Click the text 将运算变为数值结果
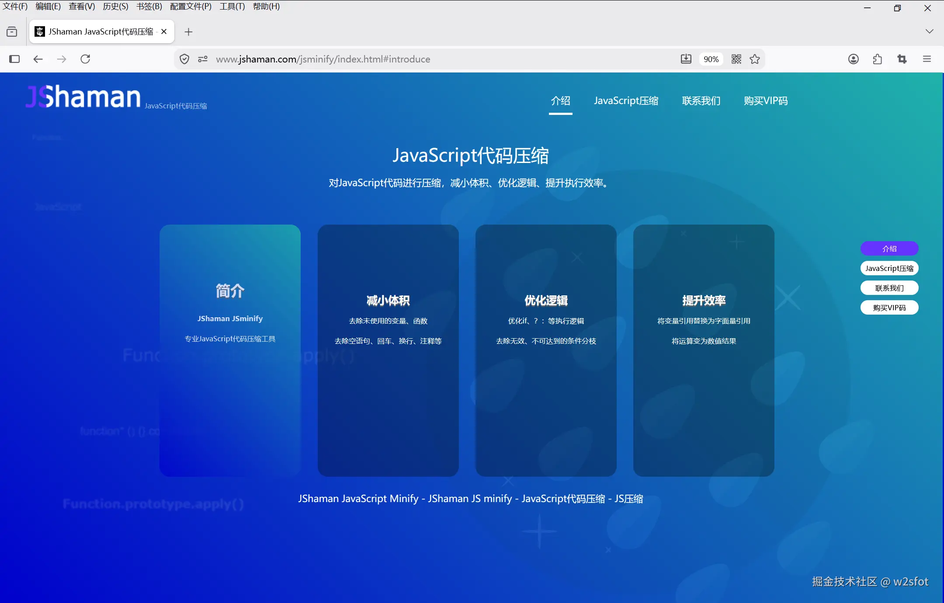Image resolution: width=944 pixels, height=603 pixels. (704, 341)
